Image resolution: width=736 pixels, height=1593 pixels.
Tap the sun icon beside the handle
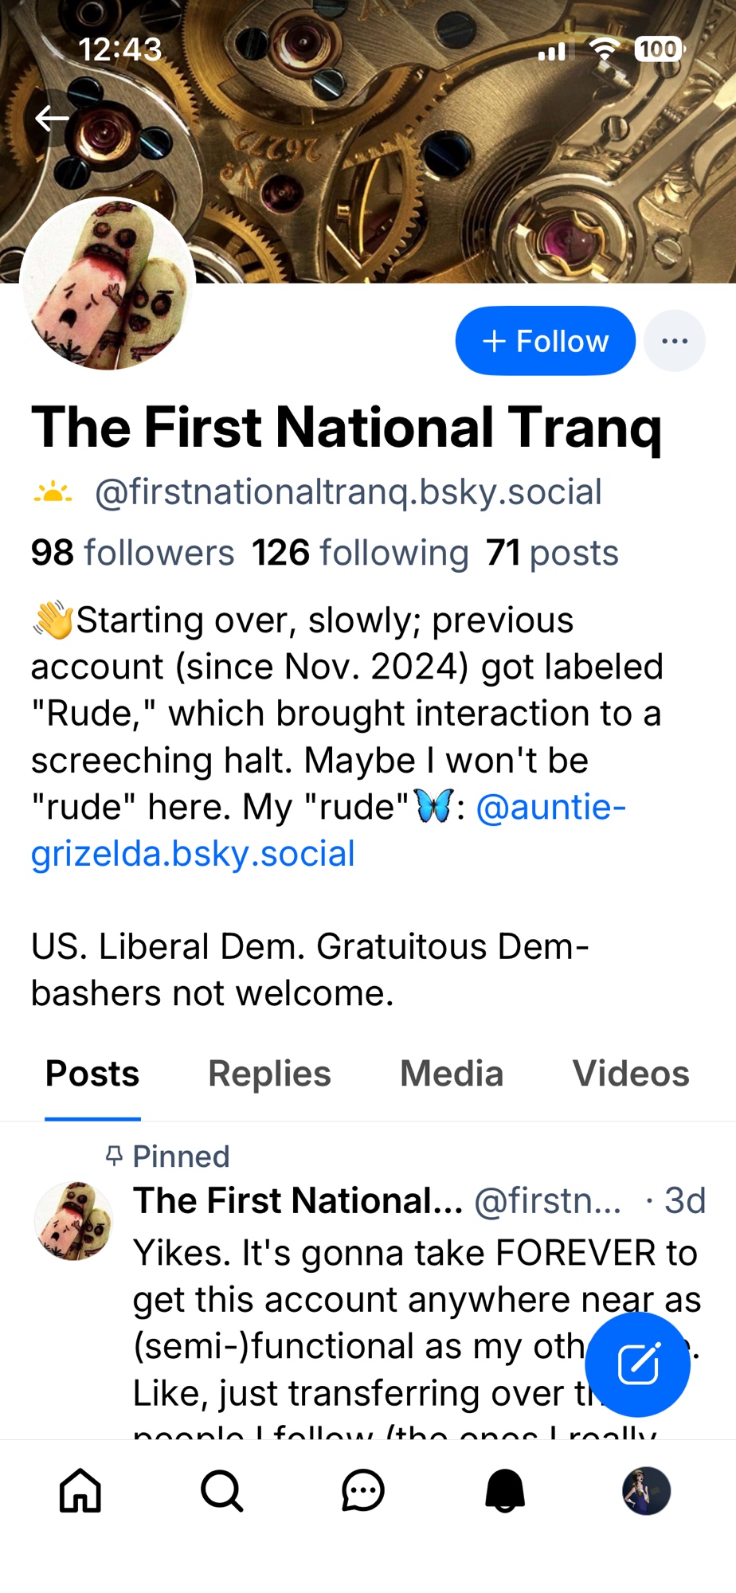[x=53, y=493]
